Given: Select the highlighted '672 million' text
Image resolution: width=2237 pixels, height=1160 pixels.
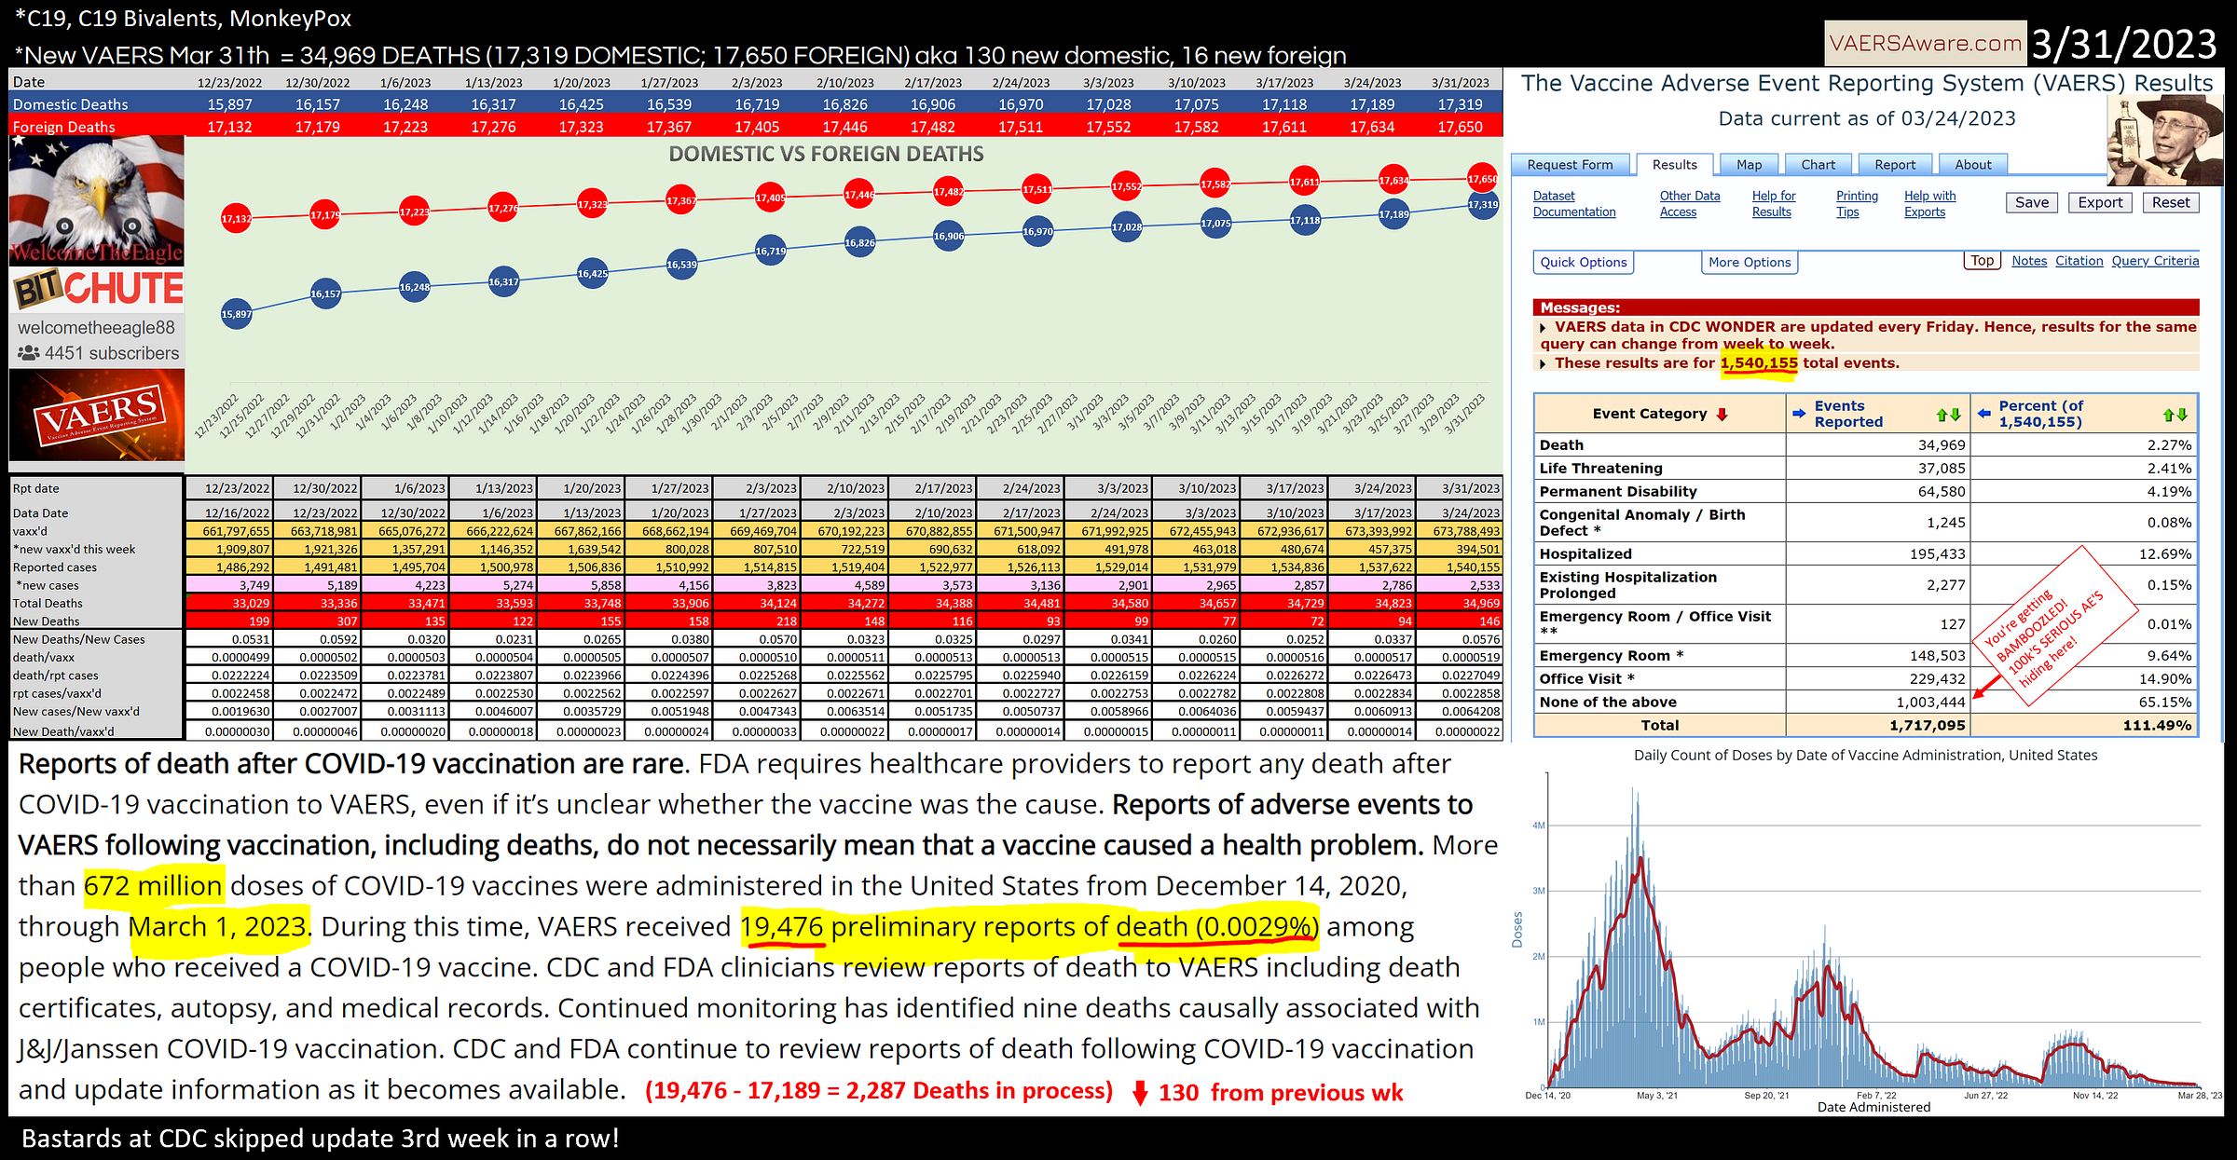Looking at the screenshot, I should (153, 886).
